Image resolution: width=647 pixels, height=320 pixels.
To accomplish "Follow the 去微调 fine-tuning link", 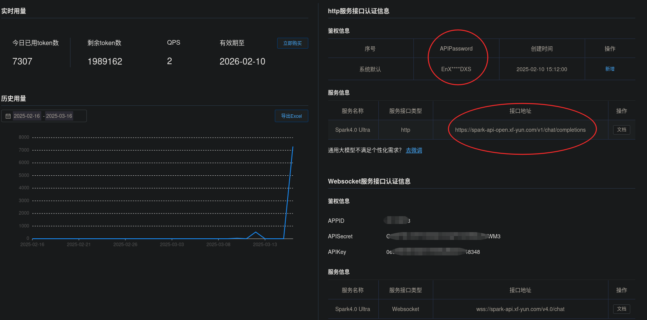I will point(414,150).
